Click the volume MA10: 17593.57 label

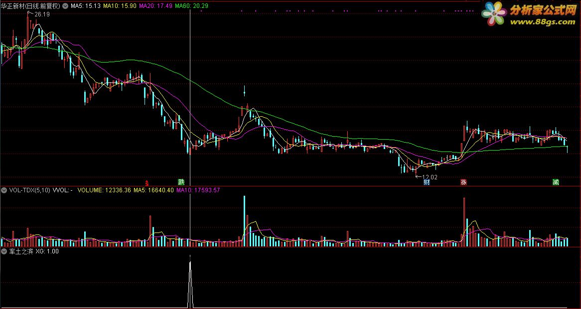tap(198, 190)
